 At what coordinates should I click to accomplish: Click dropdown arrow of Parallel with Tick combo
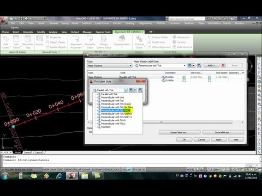(126, 90)
